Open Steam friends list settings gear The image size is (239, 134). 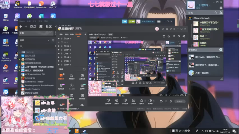(221, 7)
